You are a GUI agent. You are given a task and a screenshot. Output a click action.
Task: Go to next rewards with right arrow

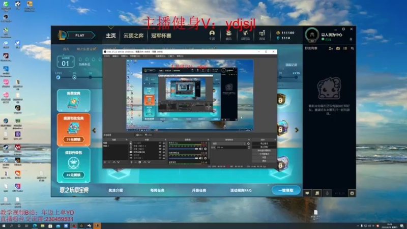[297, 130]
